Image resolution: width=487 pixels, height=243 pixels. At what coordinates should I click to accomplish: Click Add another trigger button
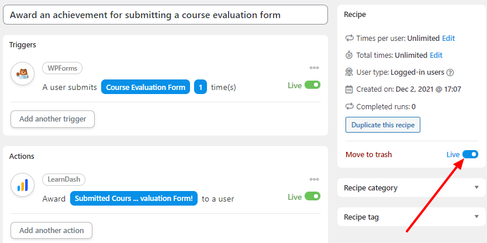tap(53, 119)
